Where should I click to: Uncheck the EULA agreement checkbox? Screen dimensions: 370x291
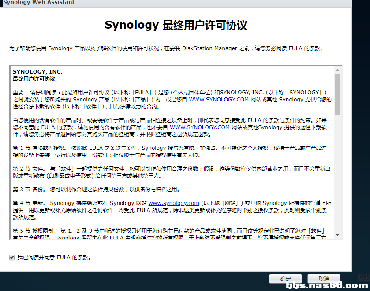(x=12, y=257)
